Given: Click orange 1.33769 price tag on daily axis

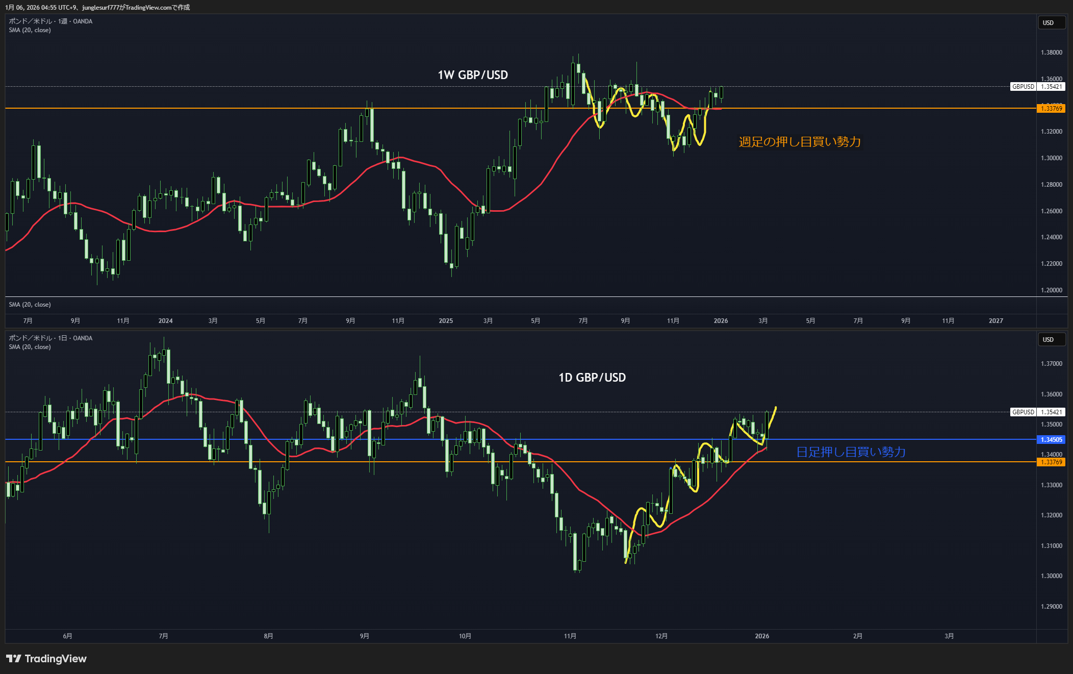Looking at the screenshot, I should (x=1051, y=462).
